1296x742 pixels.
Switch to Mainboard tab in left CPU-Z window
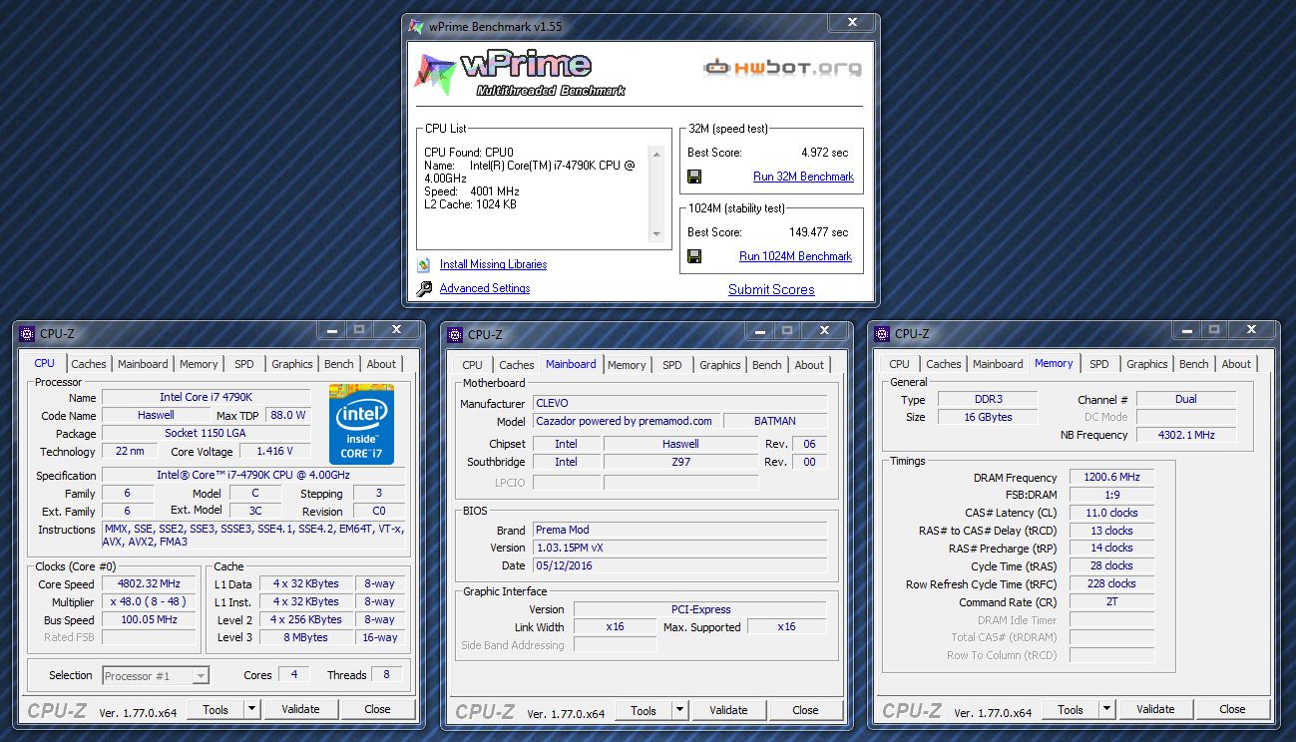pyautogui.click(x=144, y=364)
